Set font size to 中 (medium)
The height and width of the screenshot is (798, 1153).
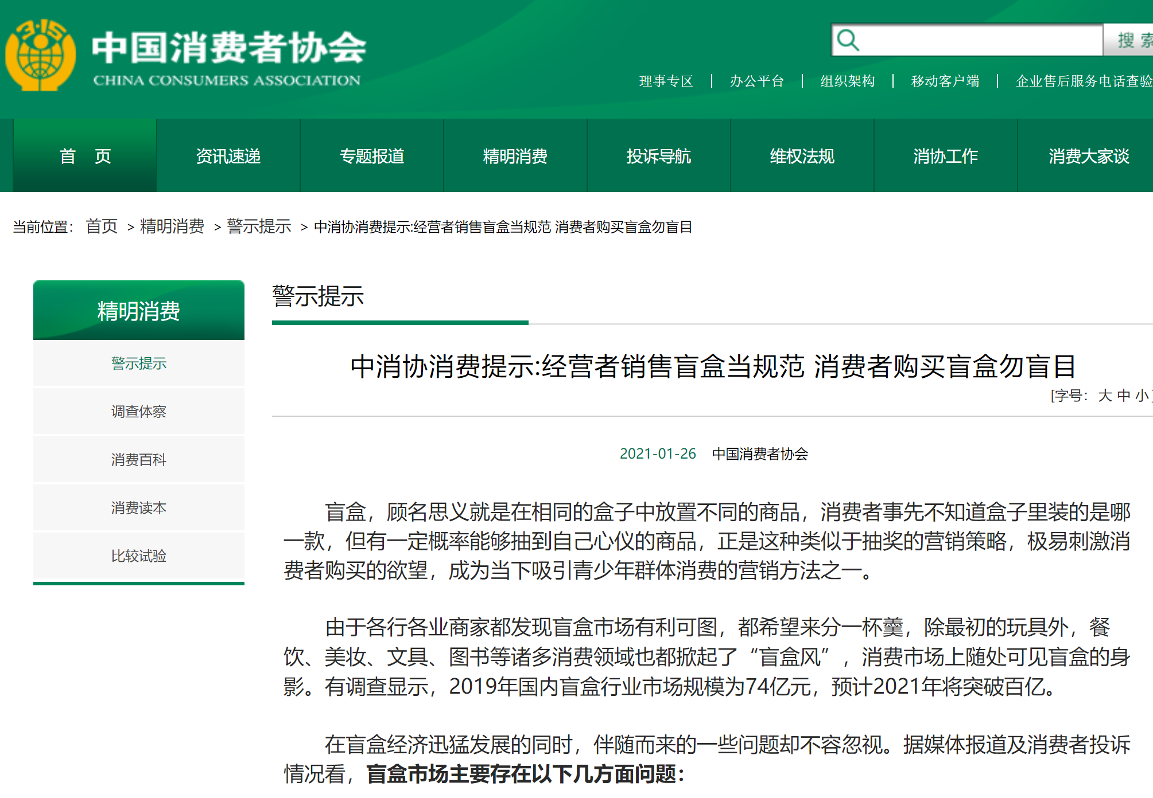coord(1123,396)
